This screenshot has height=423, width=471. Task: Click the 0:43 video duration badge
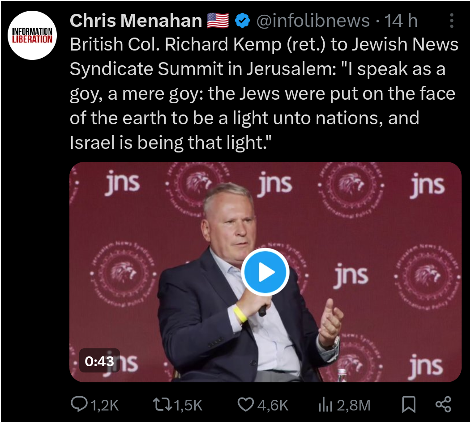coord(99,361)
